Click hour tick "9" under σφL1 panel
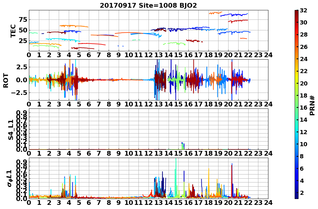The width and height of the screenshot is (318, 209). pos(119,203)
